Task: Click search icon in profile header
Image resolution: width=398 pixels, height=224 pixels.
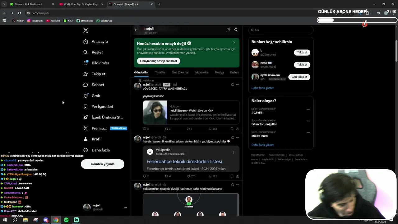Action: [x=236, y=30]
